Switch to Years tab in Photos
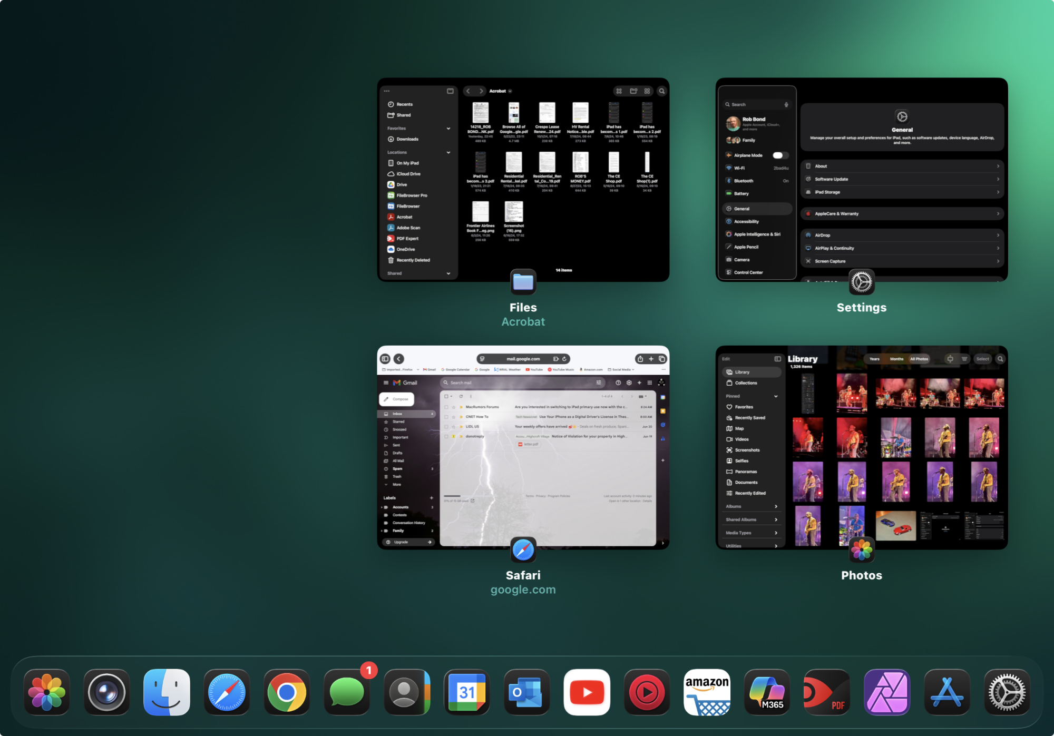 [874, 359]
